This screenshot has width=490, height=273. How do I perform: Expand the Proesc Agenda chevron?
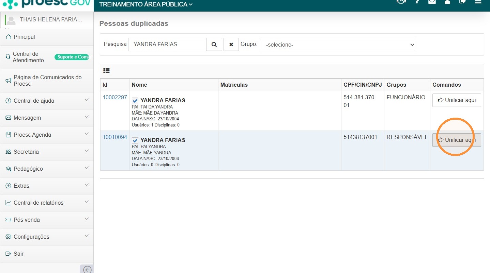click(x=87, y=134)
